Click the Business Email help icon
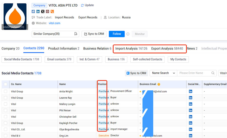 [x=159, y=84]
